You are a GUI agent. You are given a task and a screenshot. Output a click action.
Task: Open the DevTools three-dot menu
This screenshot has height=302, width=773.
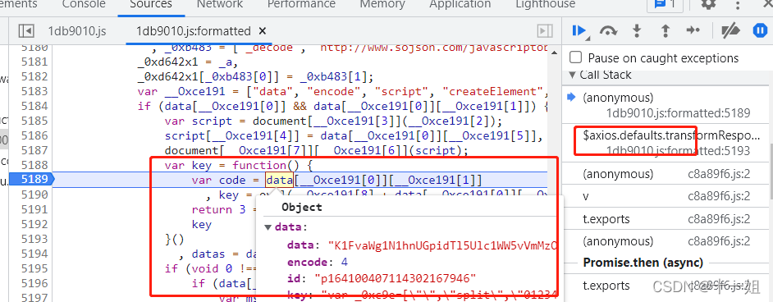738,4
